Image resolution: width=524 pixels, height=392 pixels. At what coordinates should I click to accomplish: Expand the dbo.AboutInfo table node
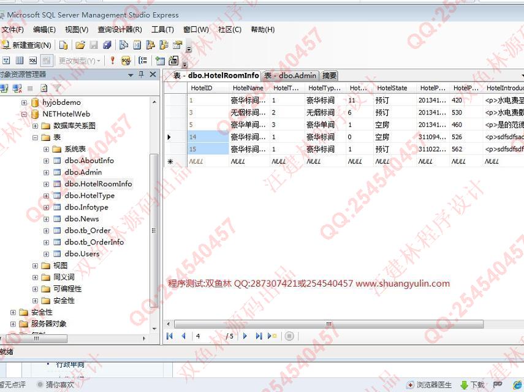(46, 161)
